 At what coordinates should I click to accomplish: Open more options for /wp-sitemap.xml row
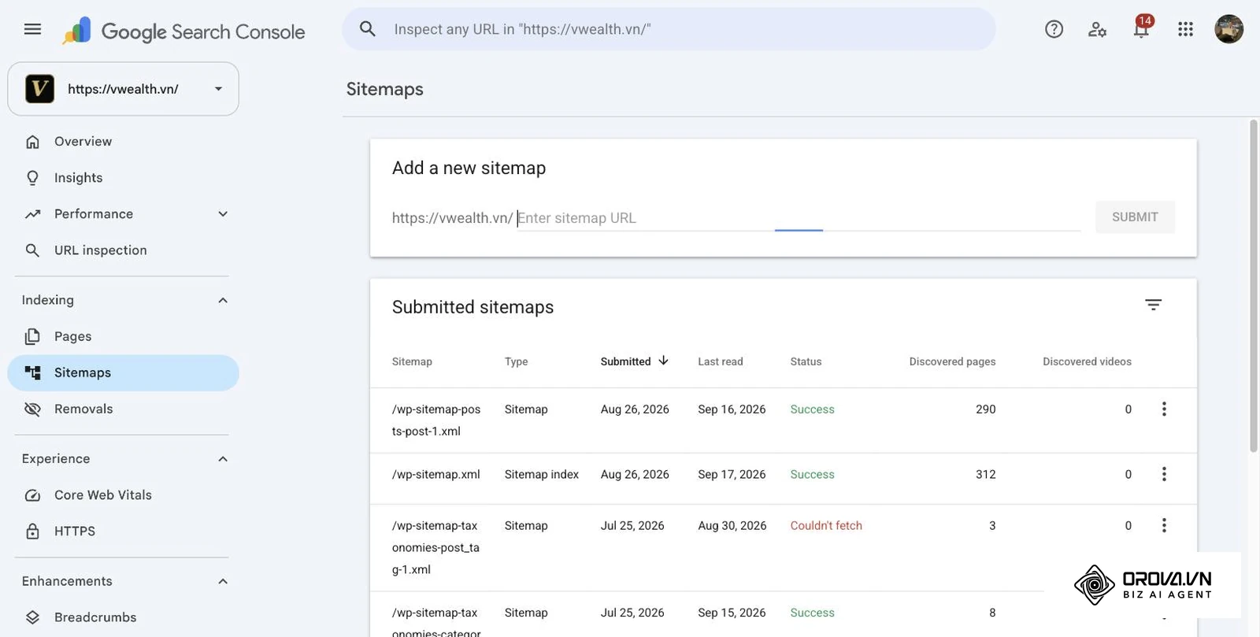point(1164,474)
